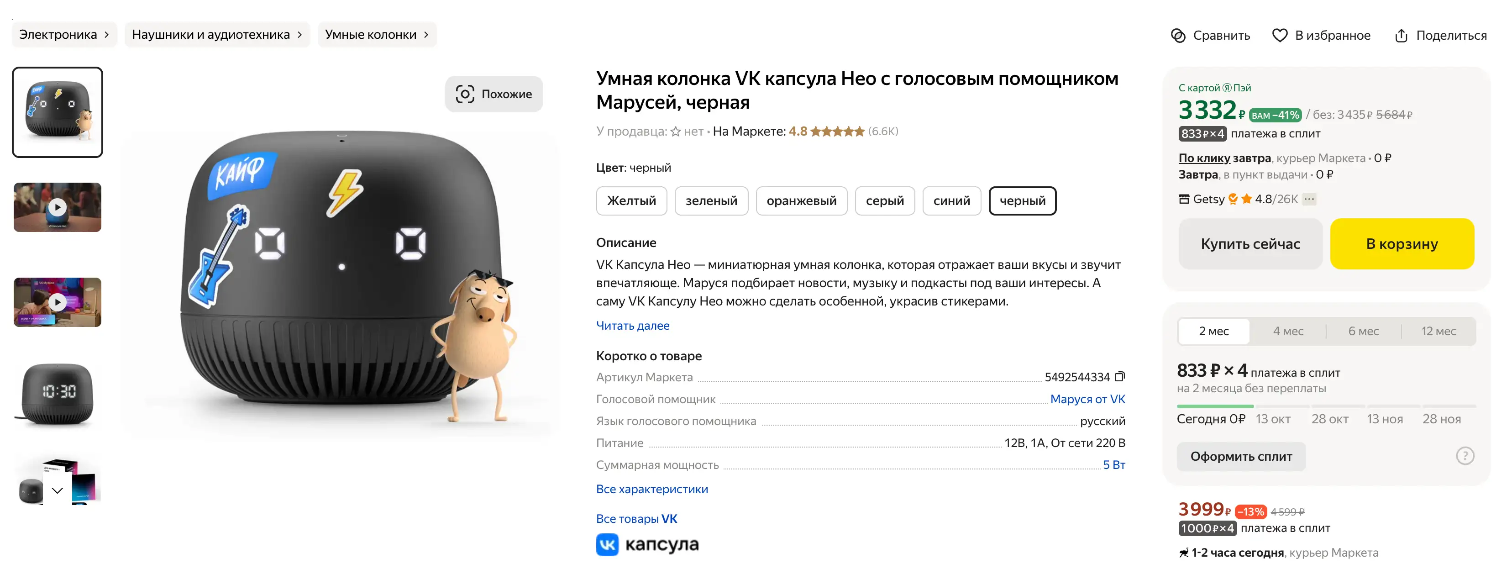
Task: Expand description via Читать далее
Action: 632,325
